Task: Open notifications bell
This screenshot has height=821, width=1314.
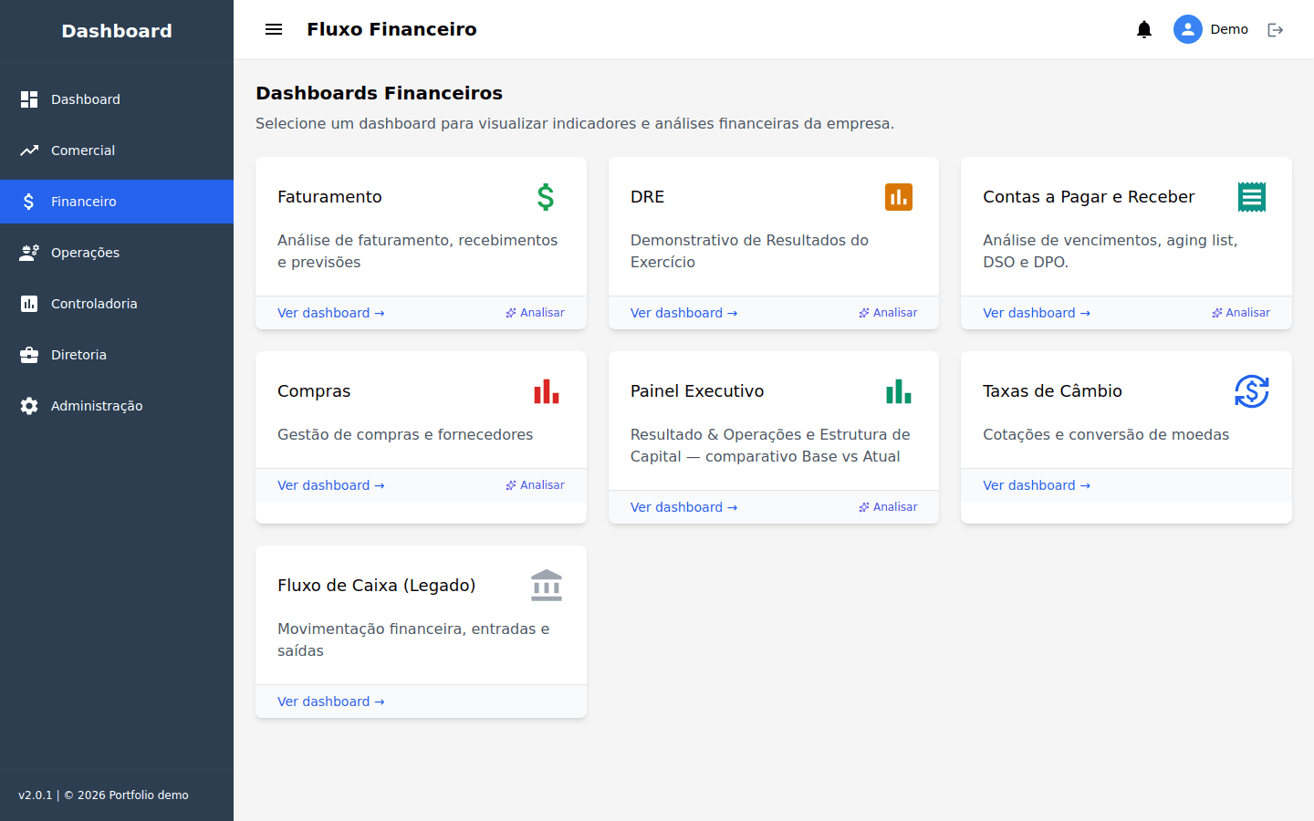Action: 1144,29
